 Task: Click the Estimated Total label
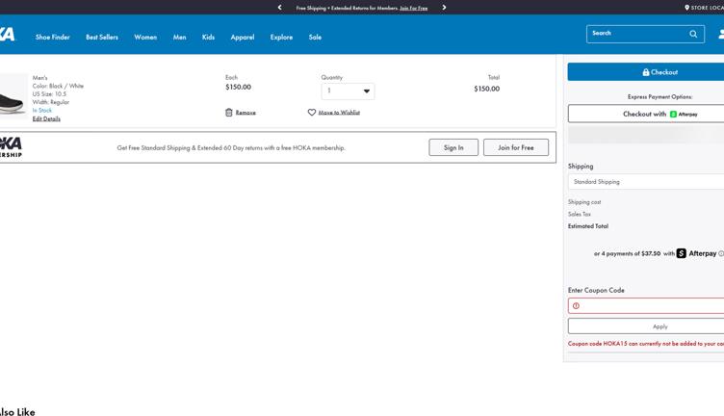[588, 226]
